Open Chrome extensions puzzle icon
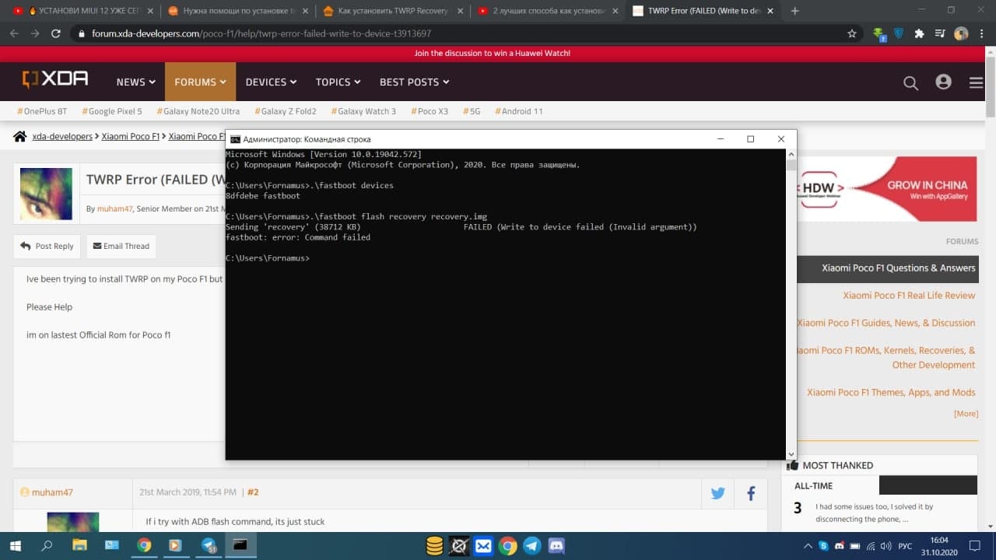The width and height of the screenshot is (996, 560). pos(920,33)
